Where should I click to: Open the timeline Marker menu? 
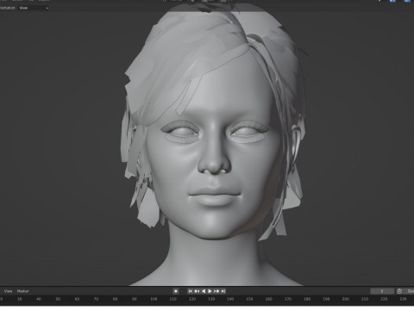[22, 291]
